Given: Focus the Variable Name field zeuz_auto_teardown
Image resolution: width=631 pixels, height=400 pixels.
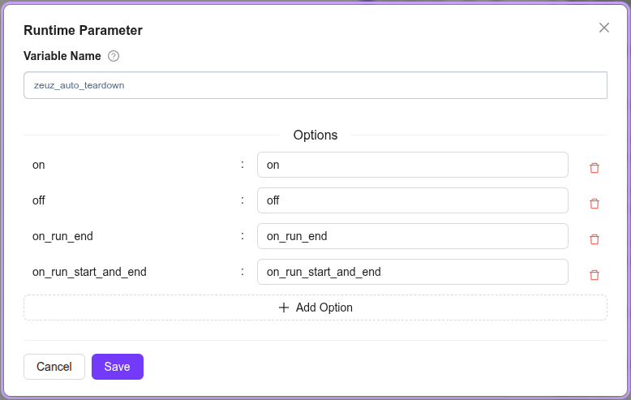Looking at the screenshot, I should (315, 85).
